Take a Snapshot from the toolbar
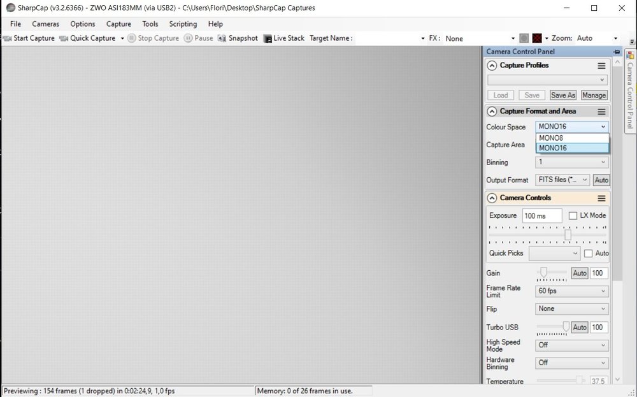This screenshot has width=637, height=397. 238,38
